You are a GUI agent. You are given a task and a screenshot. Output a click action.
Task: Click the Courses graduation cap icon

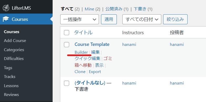click(6, 19)
